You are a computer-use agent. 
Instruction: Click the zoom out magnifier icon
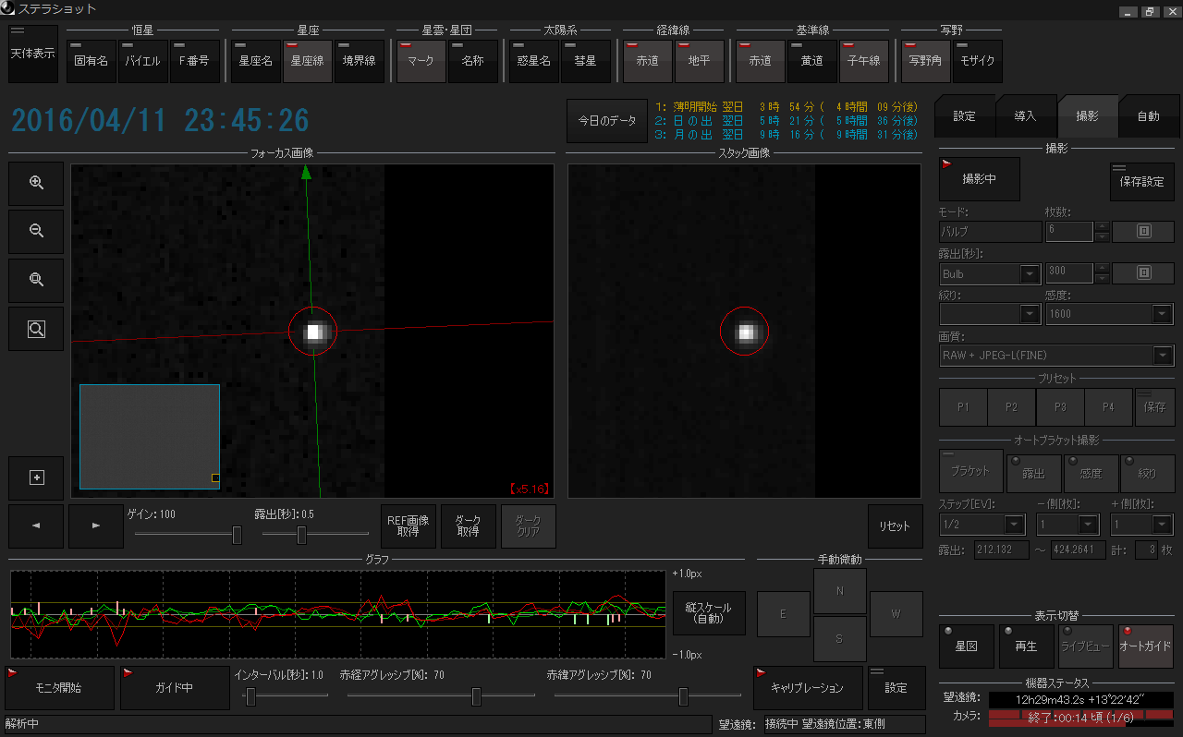(x=36, y=231)
